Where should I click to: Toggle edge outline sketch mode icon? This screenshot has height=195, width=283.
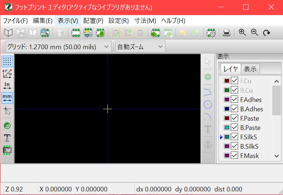pos(7,150)
